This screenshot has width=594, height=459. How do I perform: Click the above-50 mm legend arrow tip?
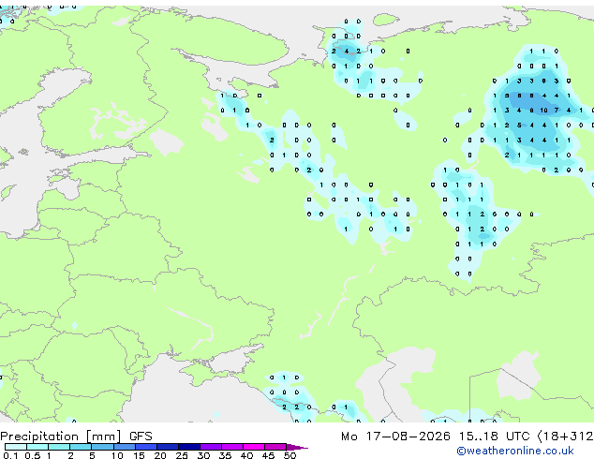point(297,447)
